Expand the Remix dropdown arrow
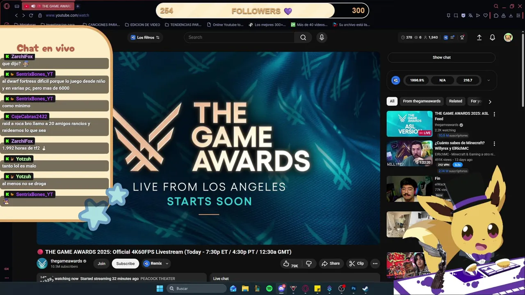The image size is (525, 295). pyautogui.click(x=167, y=263)
